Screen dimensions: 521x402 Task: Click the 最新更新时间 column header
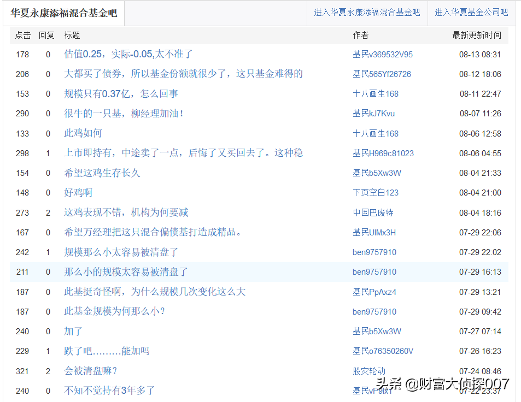(x=477, y=35)
